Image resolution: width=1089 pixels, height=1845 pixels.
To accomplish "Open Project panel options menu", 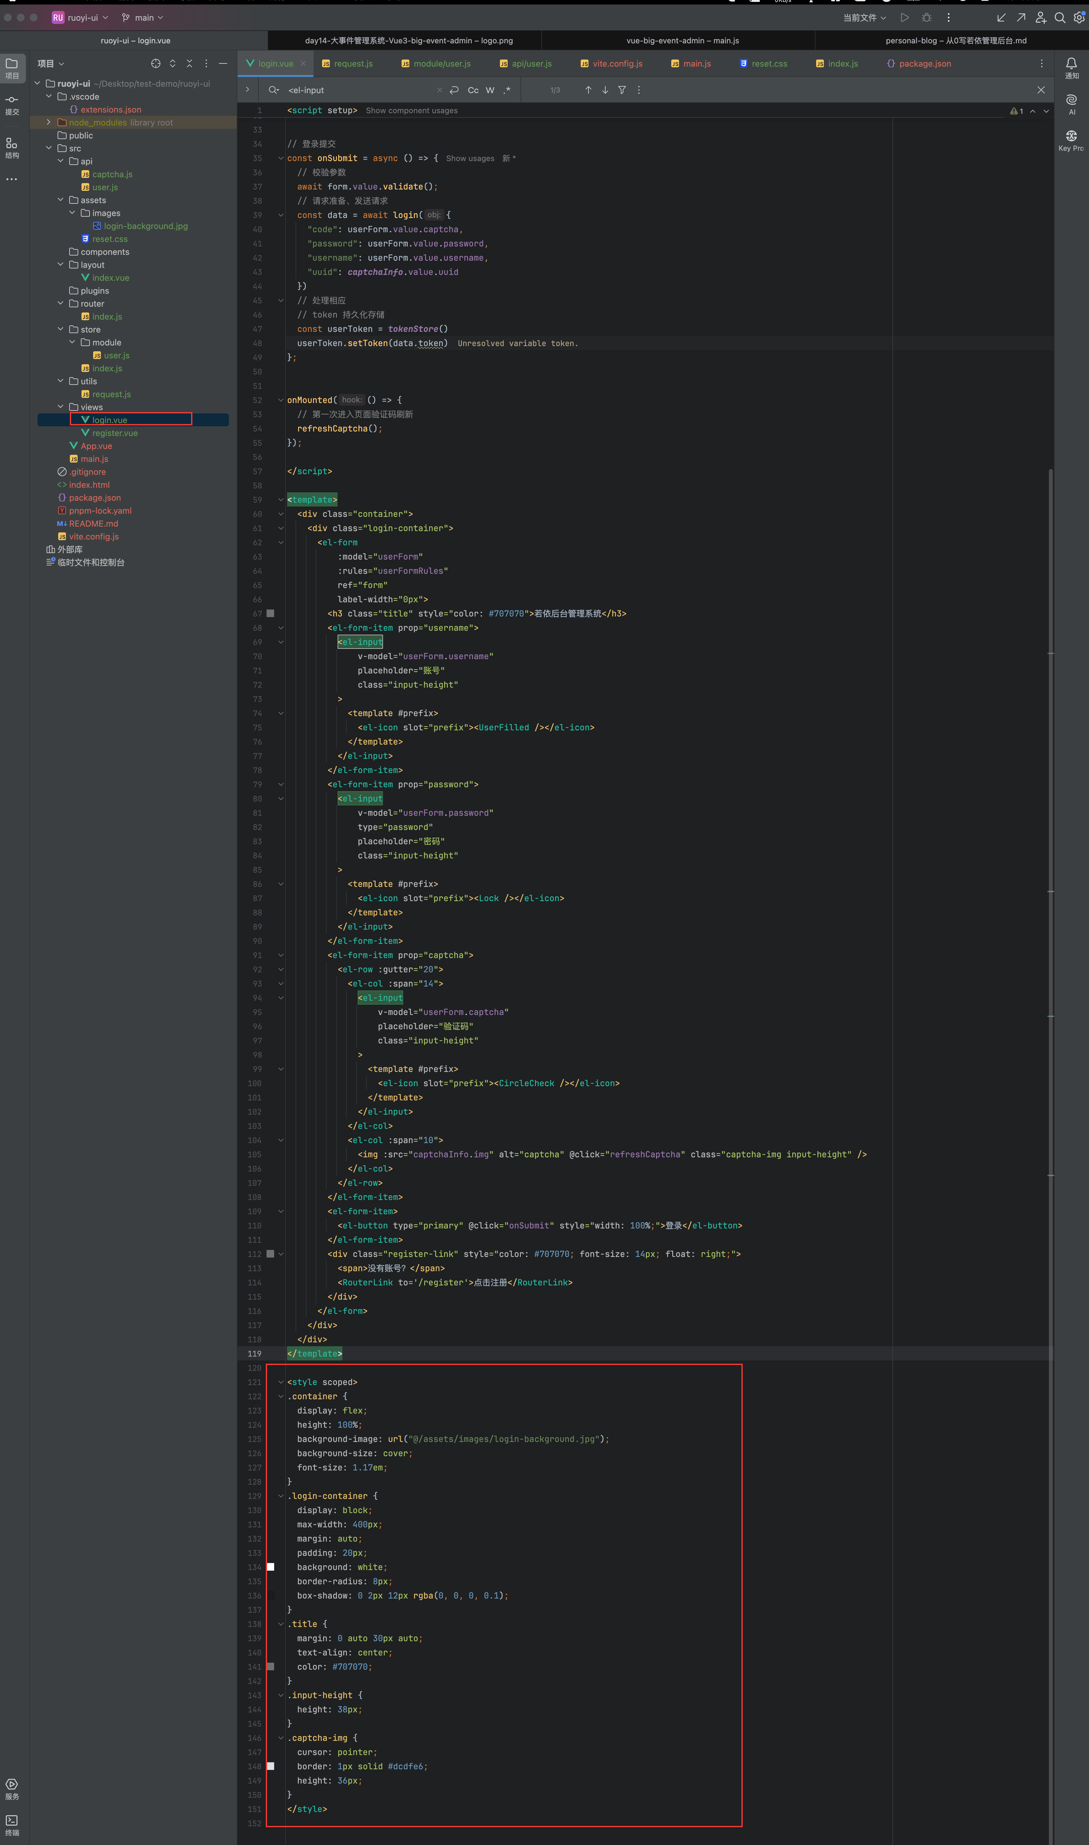I will [x=206, y=64].
